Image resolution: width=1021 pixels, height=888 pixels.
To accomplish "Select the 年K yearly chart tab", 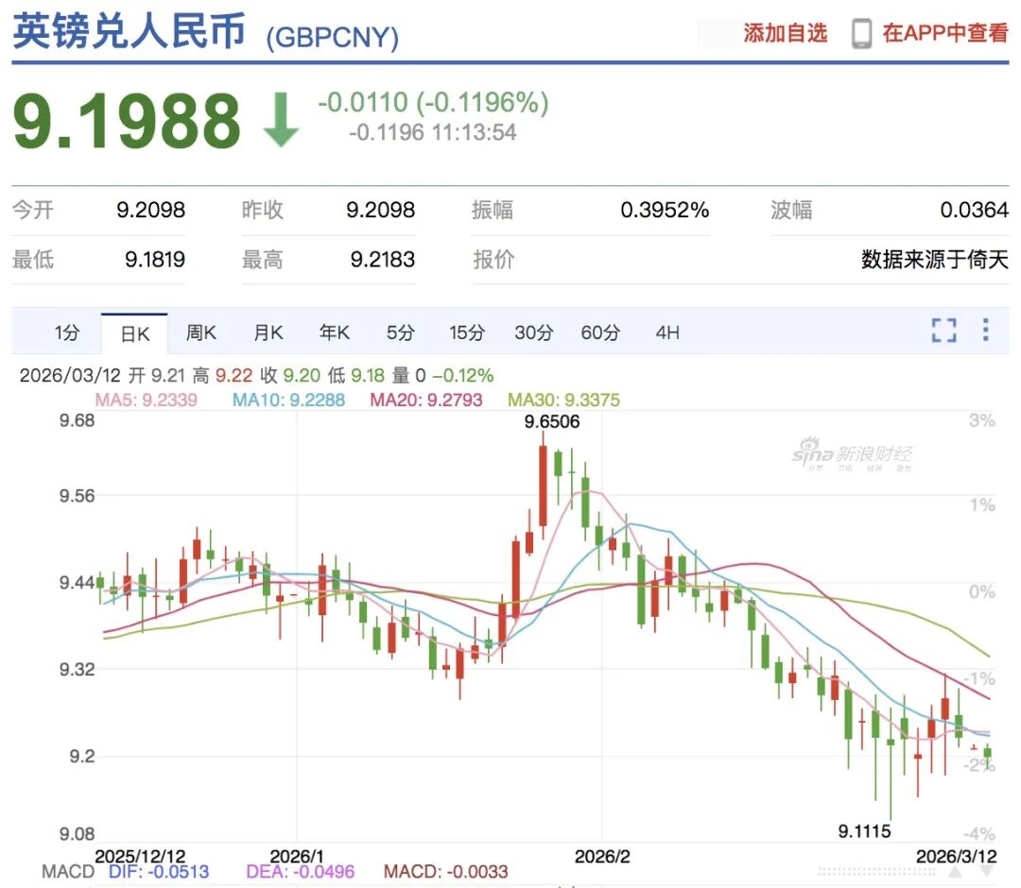I will (334, 333).
